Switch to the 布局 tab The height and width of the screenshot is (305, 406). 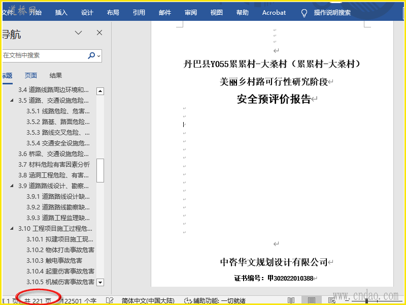(x=113, y=12)
